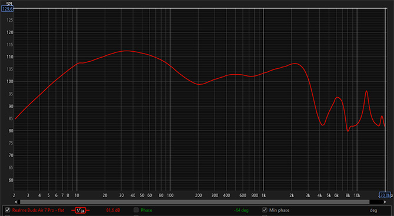Screen dimensions: 394x216
Task: Click the 100 label on the SPL axis
Action: pyautogui.click(x=10, y=82)
